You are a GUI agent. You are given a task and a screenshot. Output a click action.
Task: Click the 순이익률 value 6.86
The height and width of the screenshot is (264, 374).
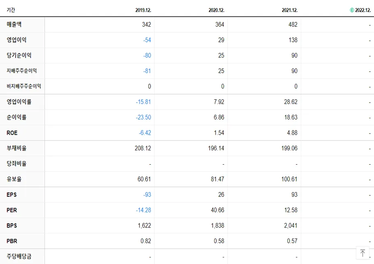click(219, 117)
